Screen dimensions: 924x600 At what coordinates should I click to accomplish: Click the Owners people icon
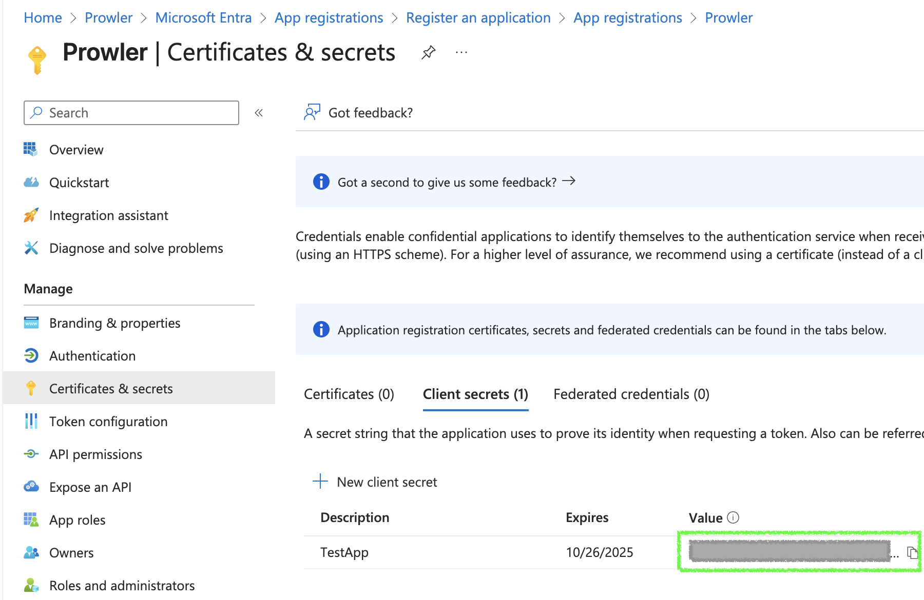coord(31,552)
